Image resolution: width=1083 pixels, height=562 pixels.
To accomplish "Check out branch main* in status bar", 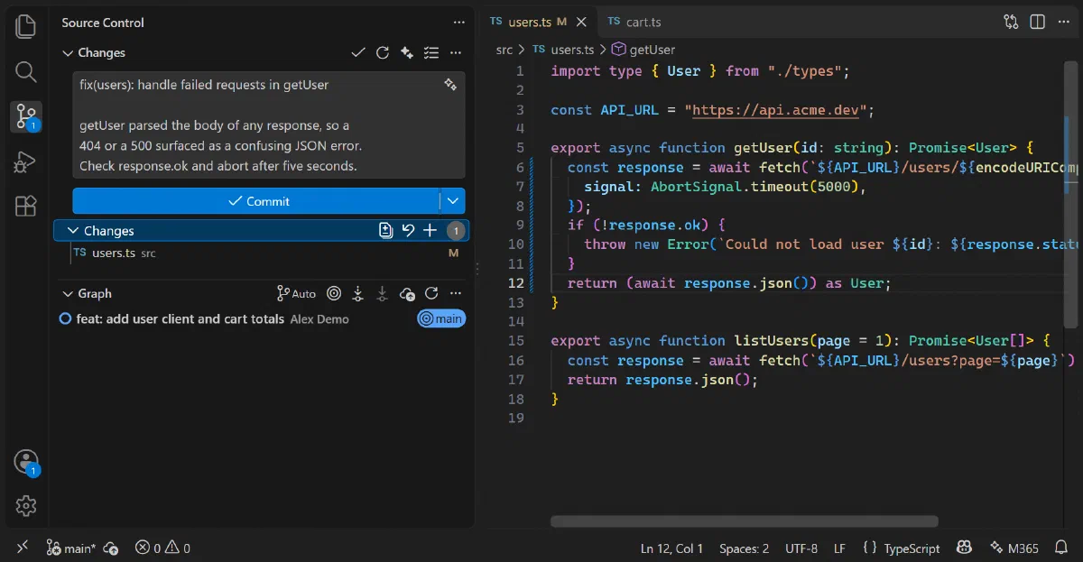I will point(70,548).
